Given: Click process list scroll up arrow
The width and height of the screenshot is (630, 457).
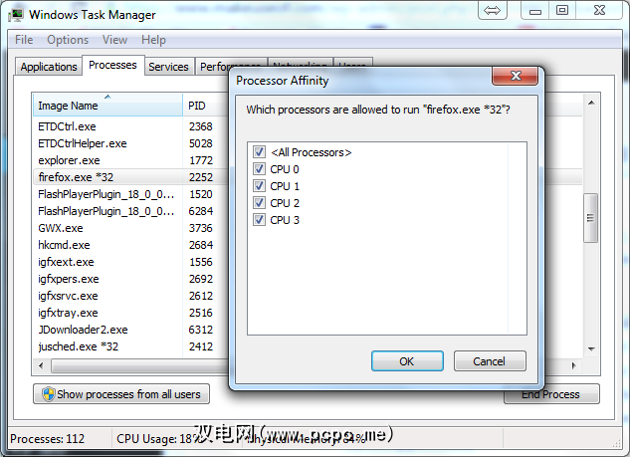Looking at the screenshot, I should [591, 104].
